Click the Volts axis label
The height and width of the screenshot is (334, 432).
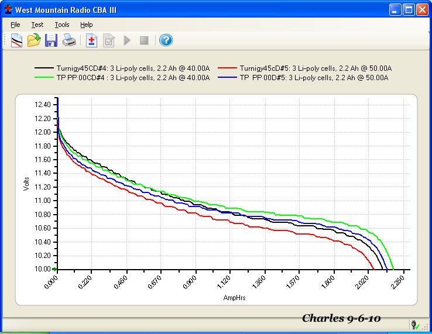pyautogui.click(x=26, y=184)
